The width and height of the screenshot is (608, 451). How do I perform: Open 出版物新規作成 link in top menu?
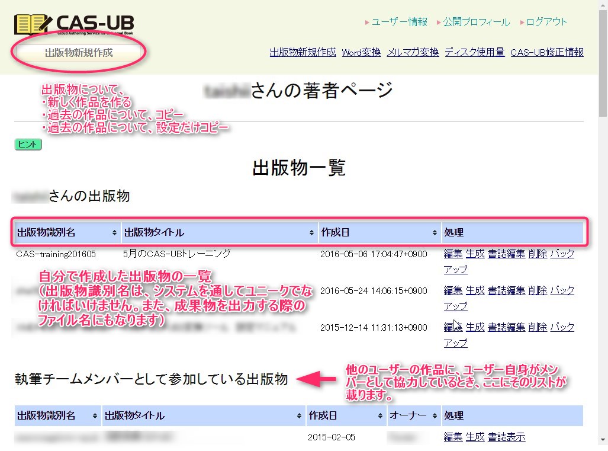(303, 52)
